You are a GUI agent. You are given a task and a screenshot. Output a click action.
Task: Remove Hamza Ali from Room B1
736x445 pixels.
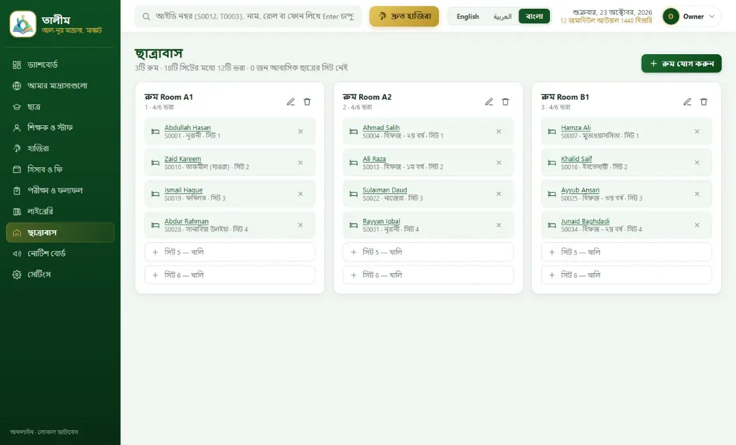(697, 131)
